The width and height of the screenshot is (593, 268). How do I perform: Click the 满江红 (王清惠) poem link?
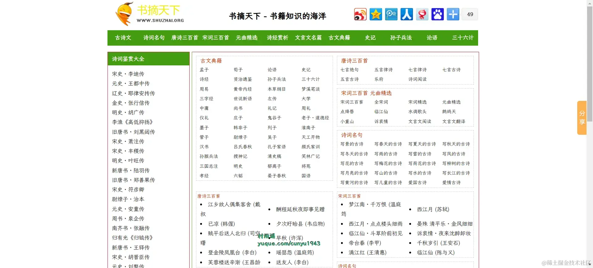[368, 253]
